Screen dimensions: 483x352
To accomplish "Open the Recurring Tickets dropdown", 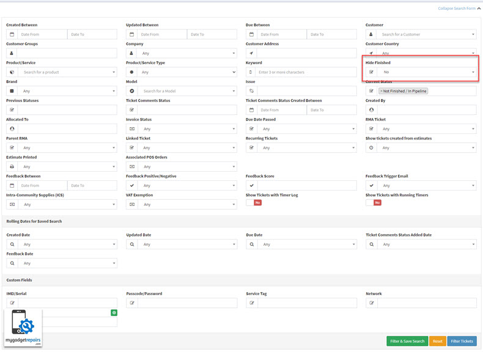I will point(307,148).
